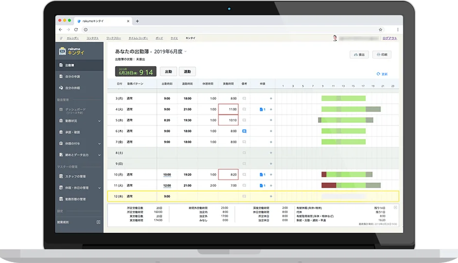Click the note icon for 4(火) row

(x=244, y=109)
